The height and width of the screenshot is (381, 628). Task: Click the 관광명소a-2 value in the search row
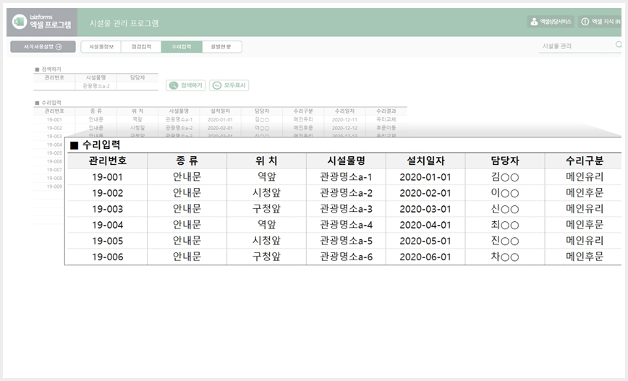pyautogui.click(x=96, y=86)
